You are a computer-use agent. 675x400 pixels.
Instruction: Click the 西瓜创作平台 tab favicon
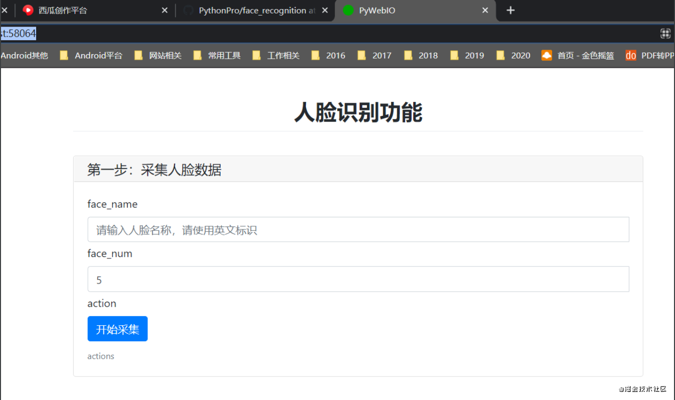pos(28,11)
